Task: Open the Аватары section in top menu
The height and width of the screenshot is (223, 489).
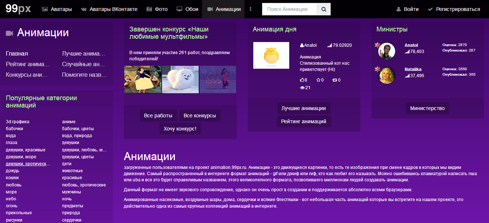Action: (x=57, y=9)
